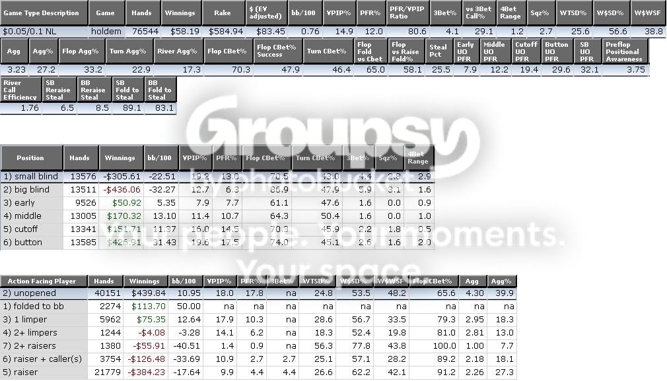Click early position winnings $50.92
The width and height of the screenshot is (667, 381).
pyautogui.click(x=127, y=202)
